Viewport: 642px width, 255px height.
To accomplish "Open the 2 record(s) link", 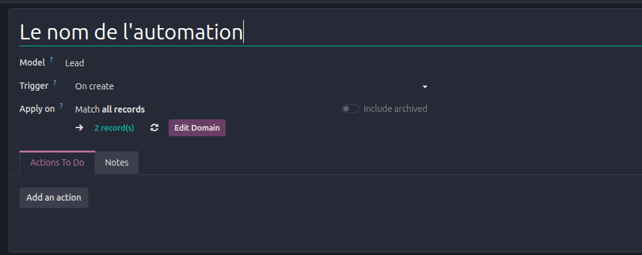I will 114,127.
